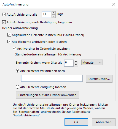Click the days number field showing 14
The height and width of the screenshot is (129, 118).
(46, 15)
